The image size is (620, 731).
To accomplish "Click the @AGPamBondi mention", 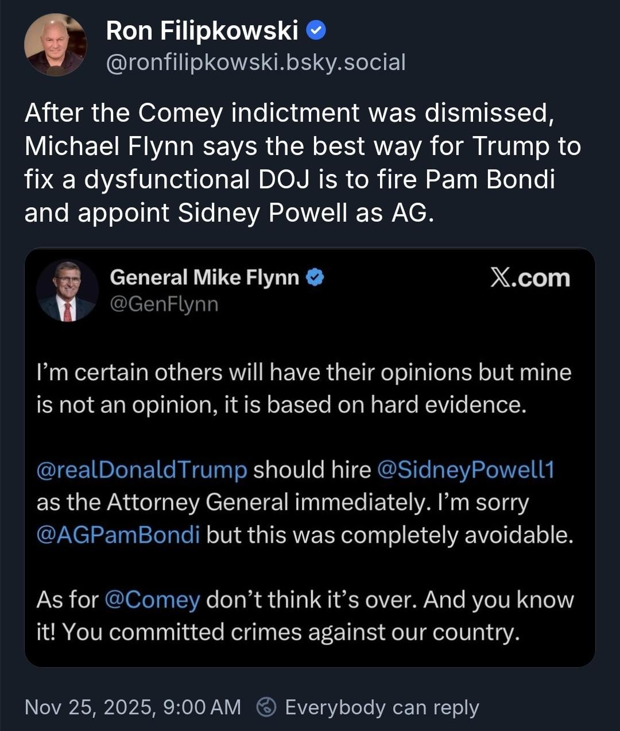I will click(118, 535).
